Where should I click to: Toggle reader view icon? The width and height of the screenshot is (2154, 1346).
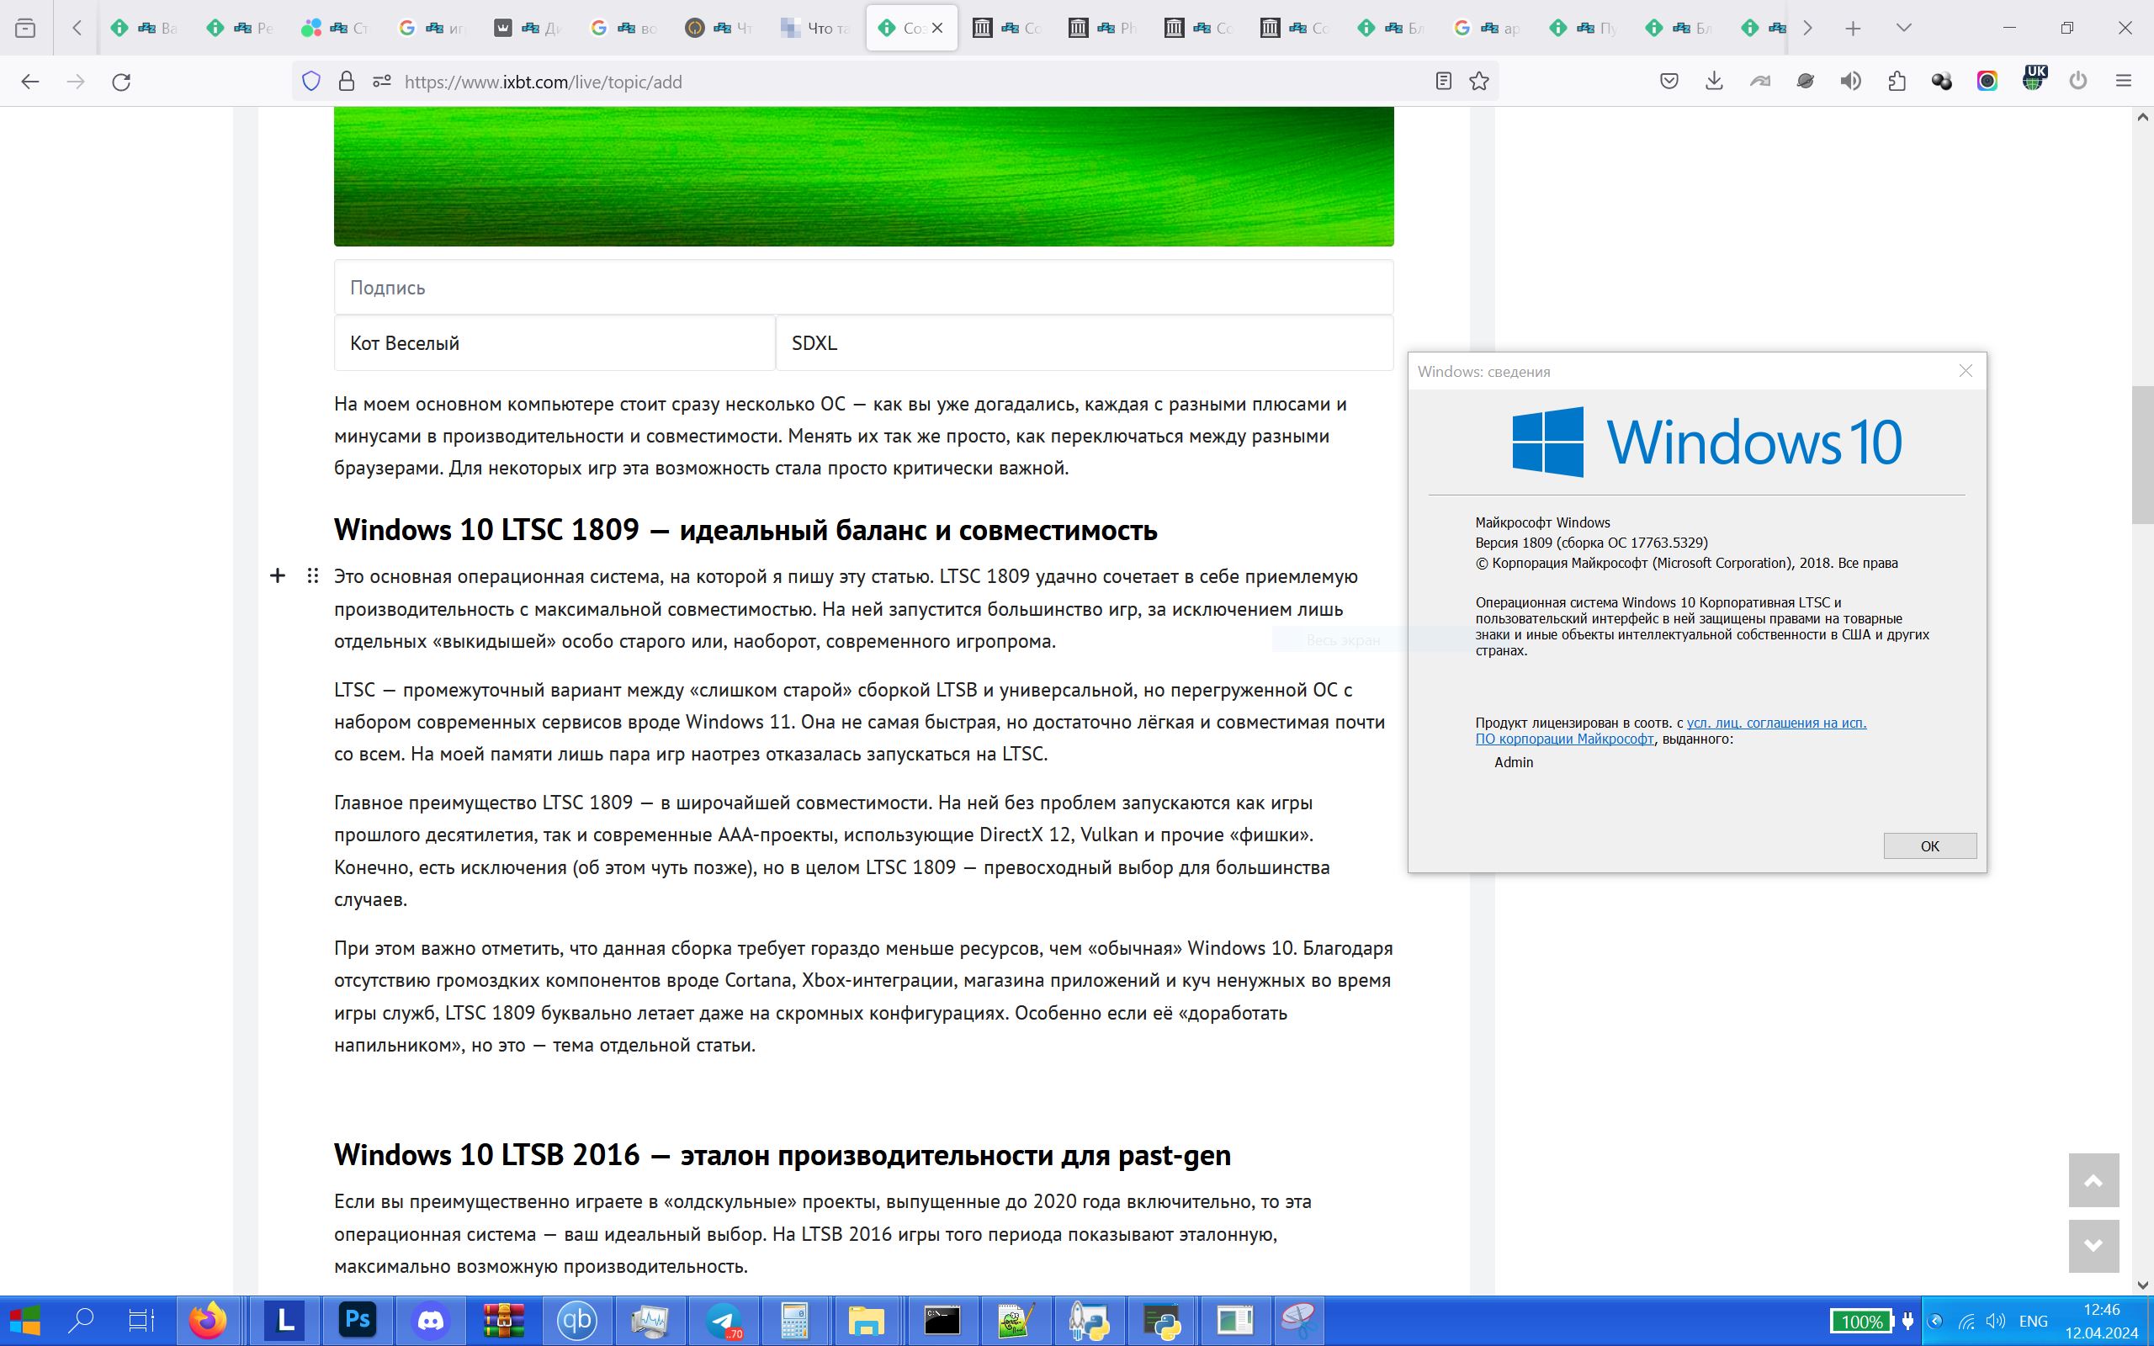click(1444, 81)
